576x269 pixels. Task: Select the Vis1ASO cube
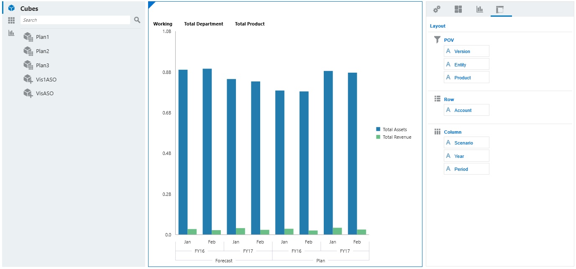43,79
